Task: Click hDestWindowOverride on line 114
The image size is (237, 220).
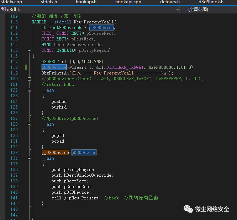Action: click(78, 45)
